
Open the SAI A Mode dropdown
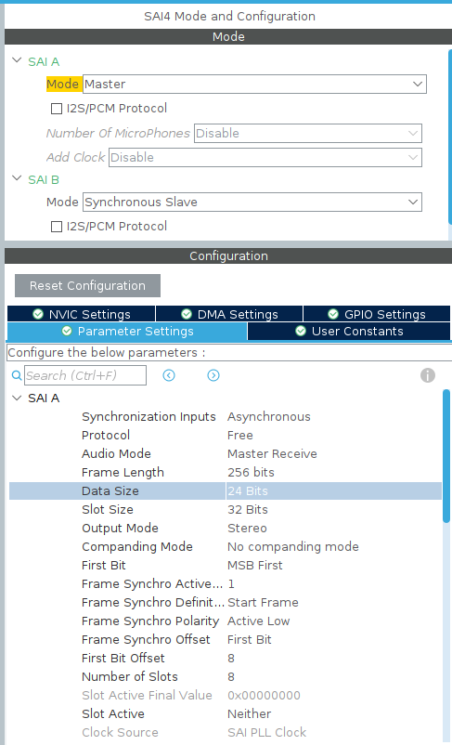(x=254, y=85)
